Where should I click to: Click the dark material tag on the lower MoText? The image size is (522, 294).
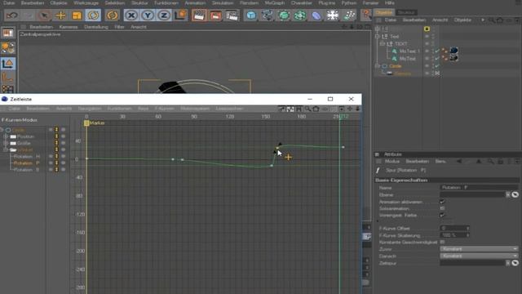[x=453, y=58]
